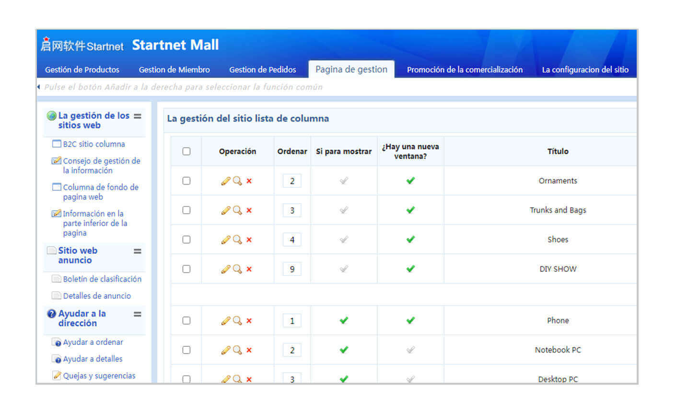Click the magnifier view icon for Shoes

[237, 240]
